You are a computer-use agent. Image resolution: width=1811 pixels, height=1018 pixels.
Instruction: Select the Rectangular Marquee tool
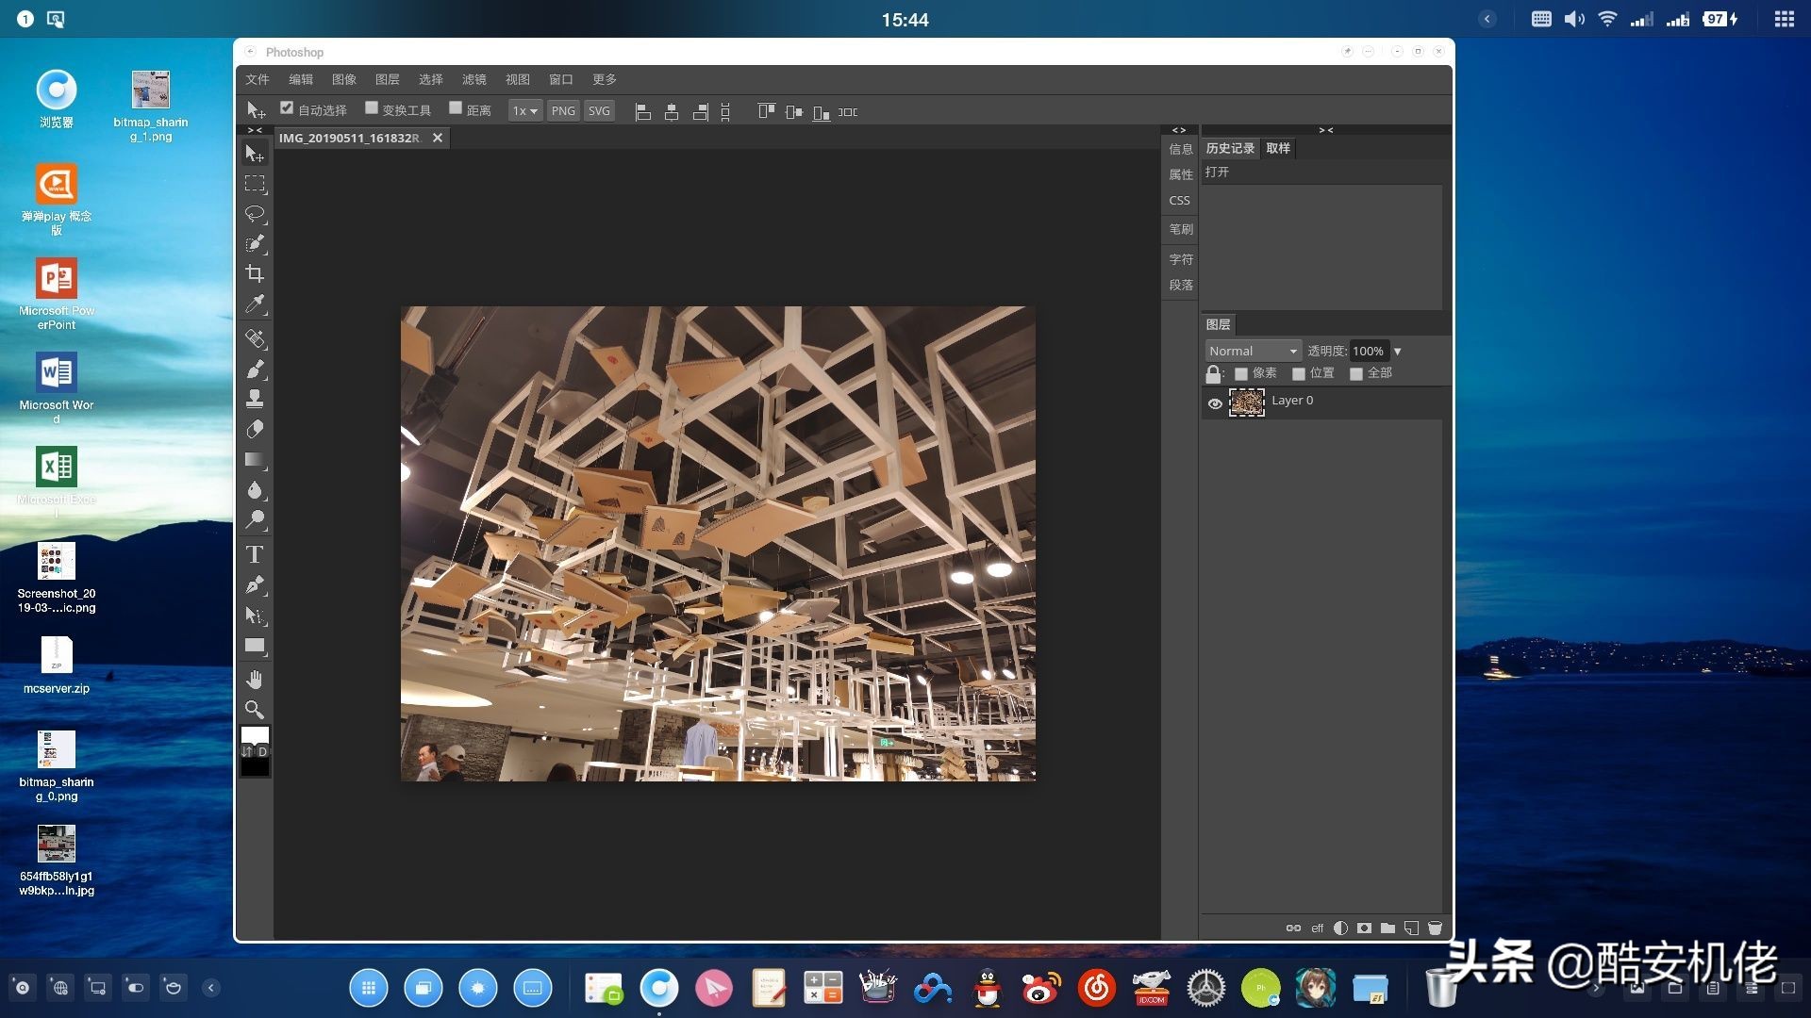point(255,184)
